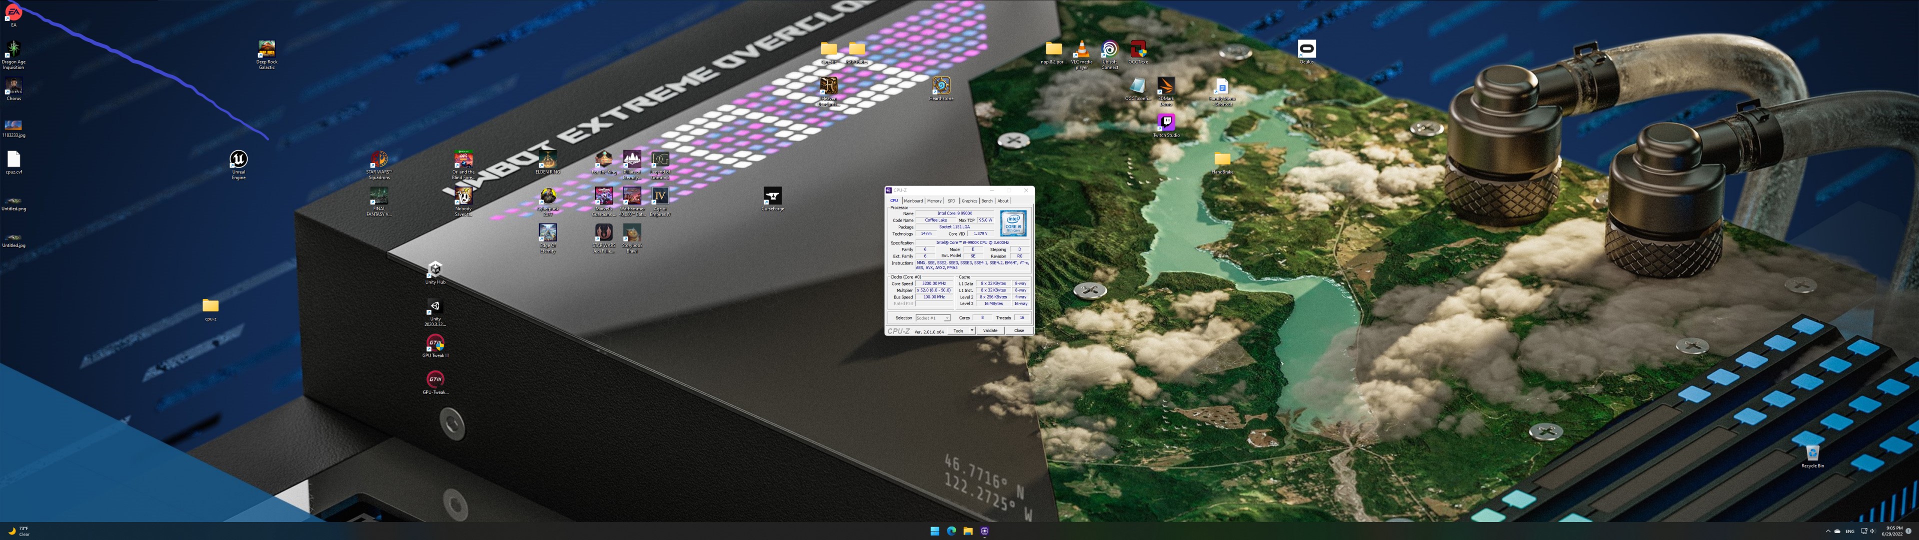
Task: Switch to the Bench tab in CPU-Z
Action: click(987, 201)
